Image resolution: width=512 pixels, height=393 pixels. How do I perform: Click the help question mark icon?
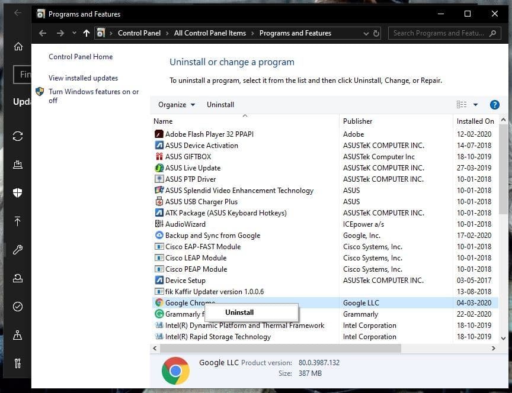click(494, 105)
